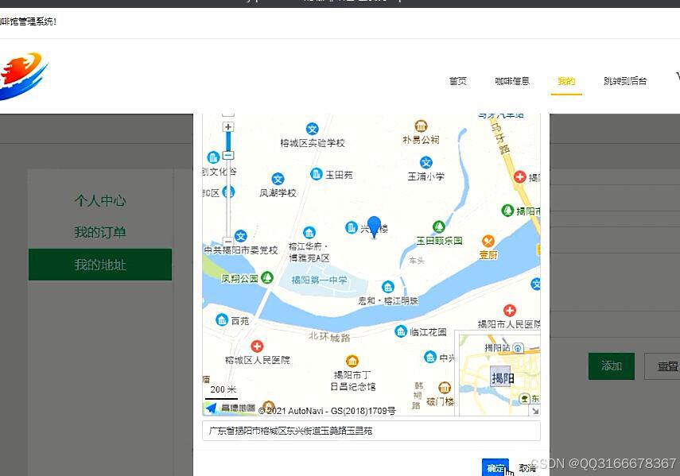
Task: Click the 揭阳第一中学 label on map
Action: pos(319,281)
